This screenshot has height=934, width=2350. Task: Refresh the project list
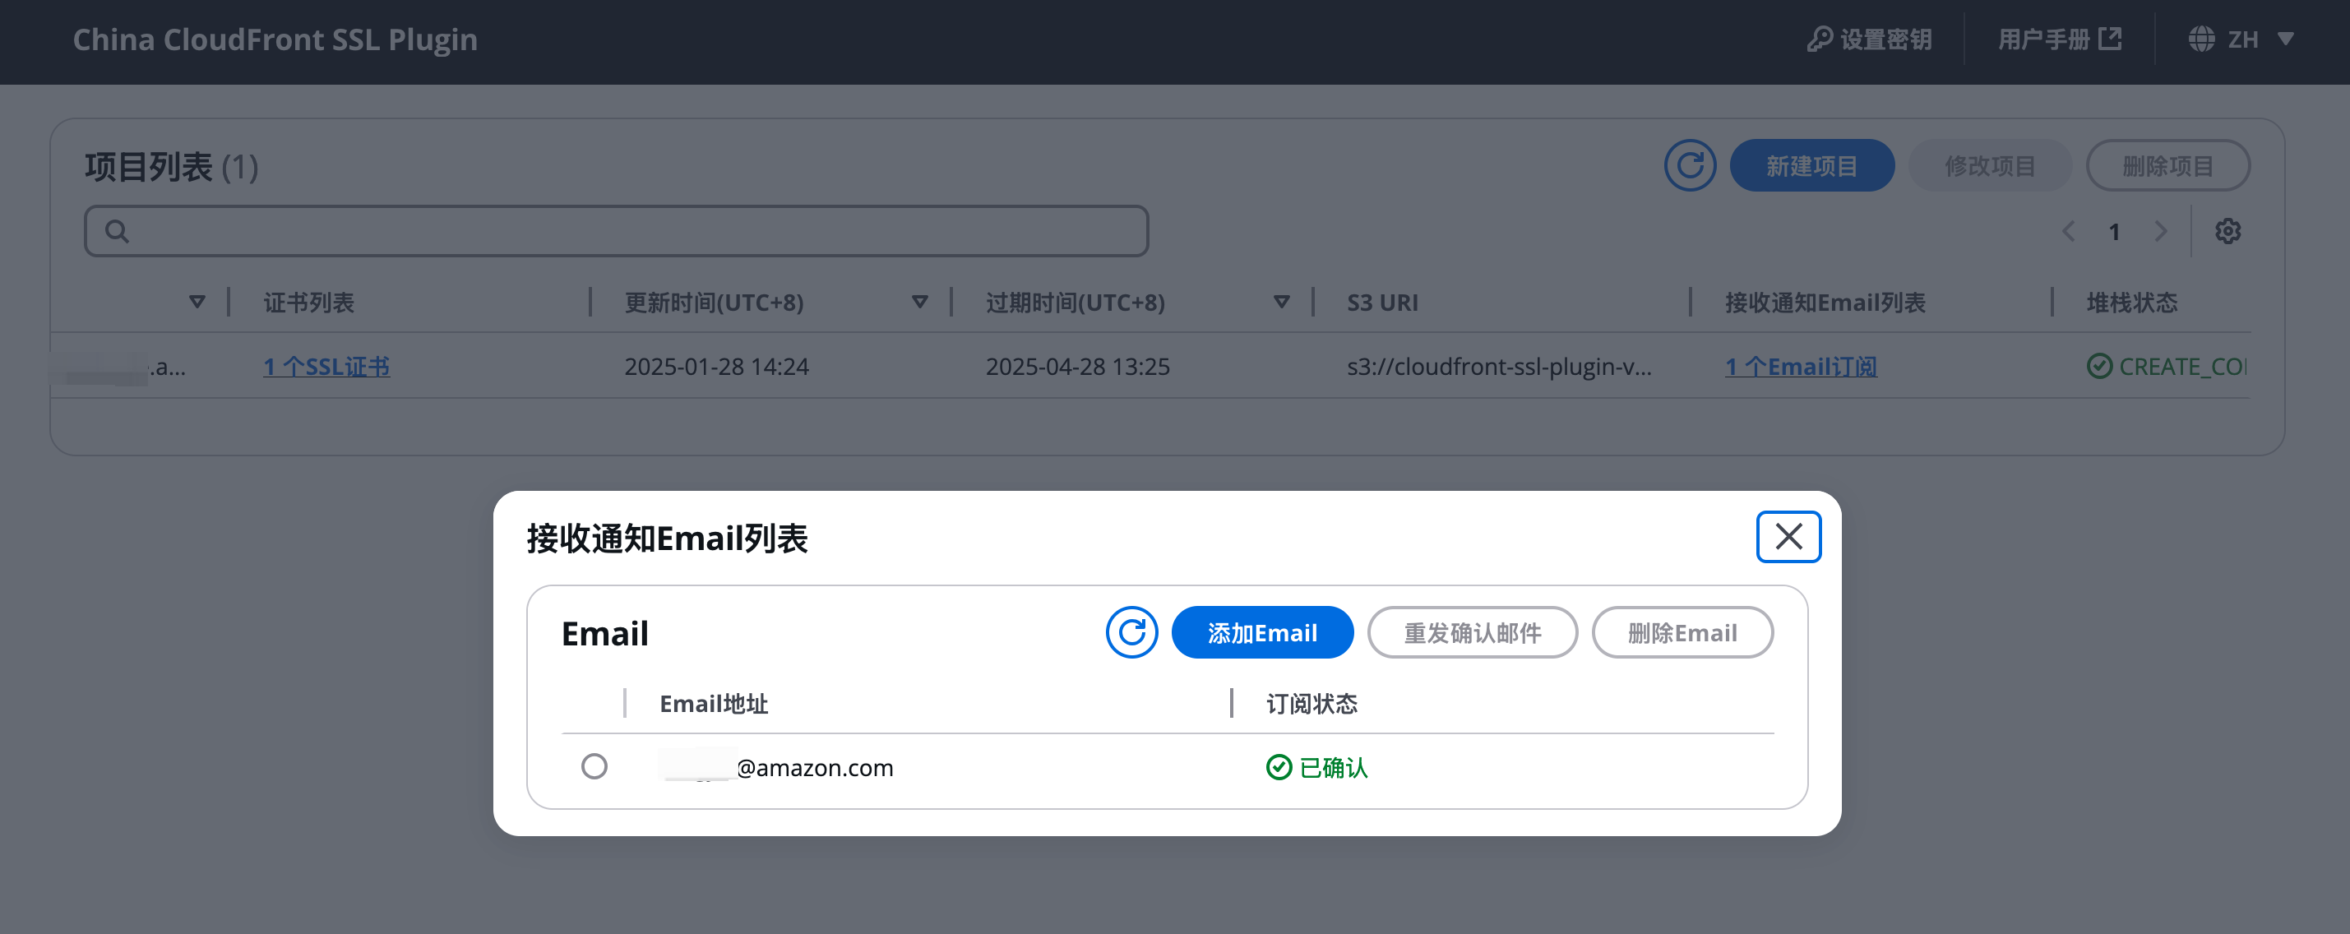[x=1690, y=165]
